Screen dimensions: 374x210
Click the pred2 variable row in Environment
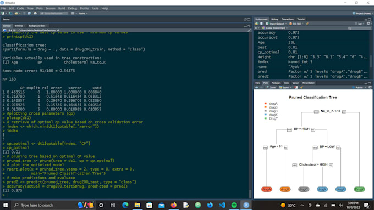click(x=312, y=76)
